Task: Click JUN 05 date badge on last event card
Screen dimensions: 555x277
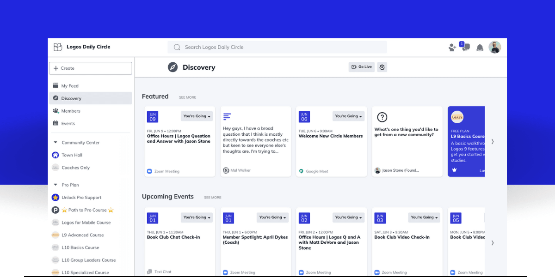Action: pos(456,218)
